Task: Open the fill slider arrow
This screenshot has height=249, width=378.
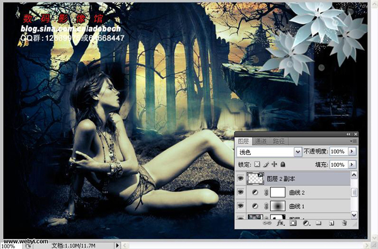Action: pos(352,165)
